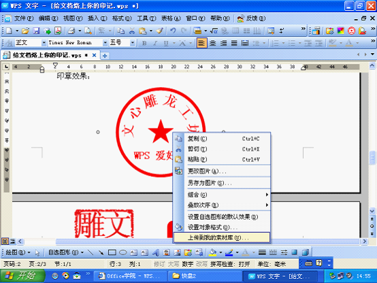This screenshot has height=283, width=377.
Task: Open a file with folder icon
Action: pyautogui.click(x=25, y=31)
